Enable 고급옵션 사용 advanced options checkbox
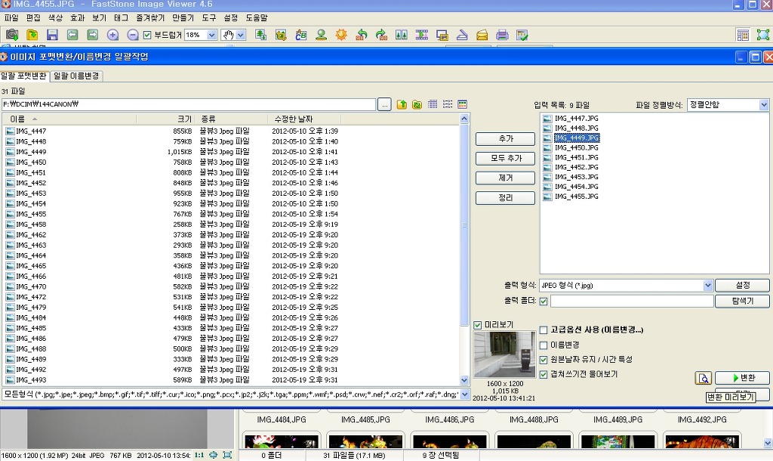Viewport: 773px width, 461px height. [544, 330]
